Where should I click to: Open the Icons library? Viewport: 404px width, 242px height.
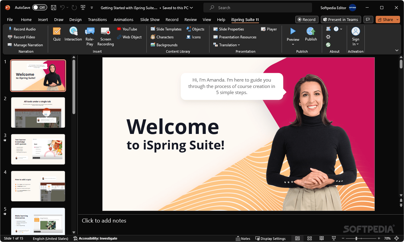(x=193, y=37)
